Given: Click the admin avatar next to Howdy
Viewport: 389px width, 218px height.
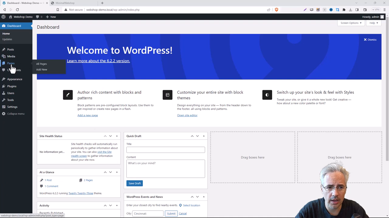Looking at the screenshot, I should (382, 17).
